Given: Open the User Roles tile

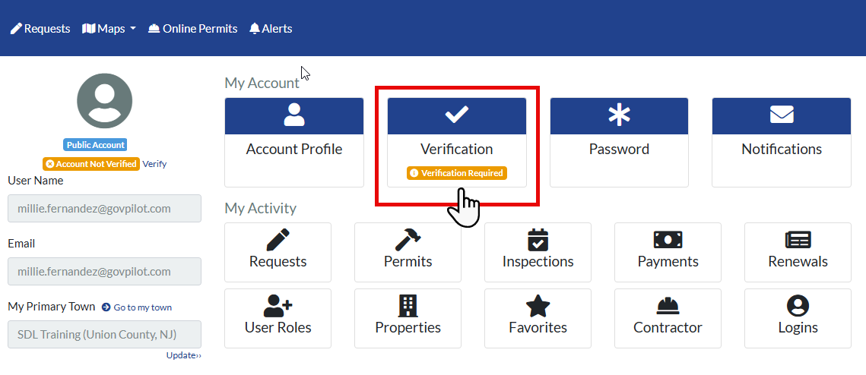Looking at the screenshot, I should coord(278,318).
